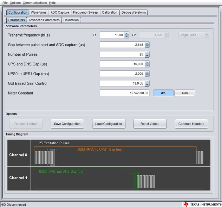This screenshot has width=222, height=207.
Task: Increase F1 transmit frequency with up arrow
Action: (x=127, y=33)
